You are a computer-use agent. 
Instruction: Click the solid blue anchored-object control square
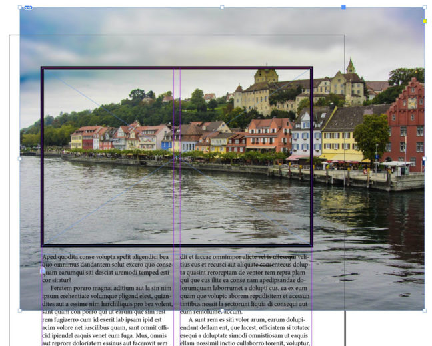click(x=343, y=7)
